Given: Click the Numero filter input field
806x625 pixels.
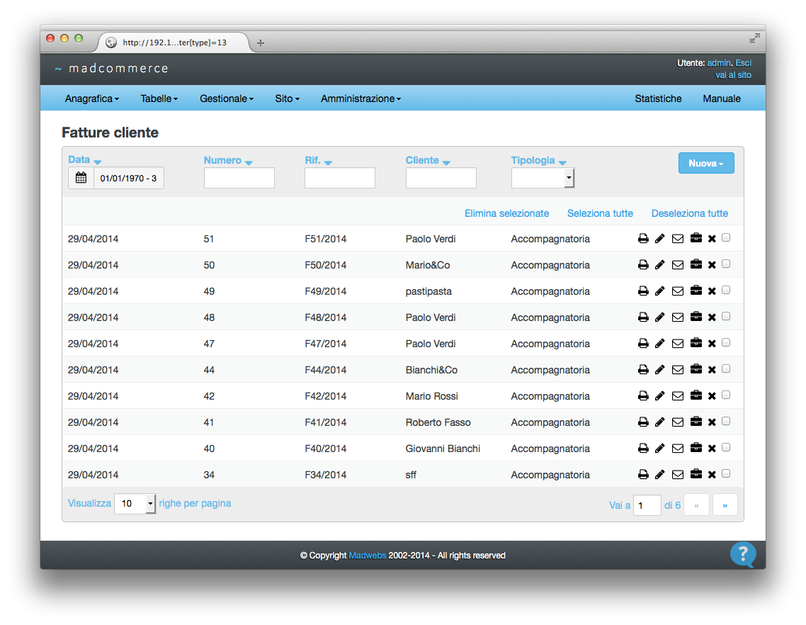Looking at the screenshot, I should (239, 178).
